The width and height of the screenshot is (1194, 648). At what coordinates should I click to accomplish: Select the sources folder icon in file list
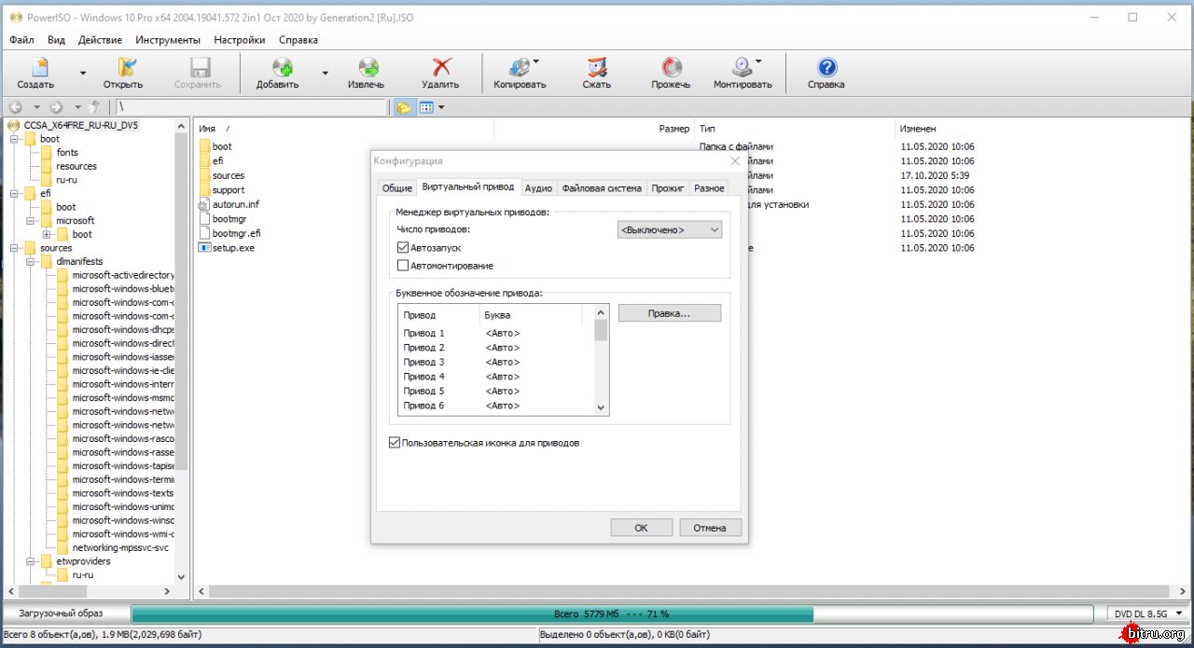coord(205,175)
